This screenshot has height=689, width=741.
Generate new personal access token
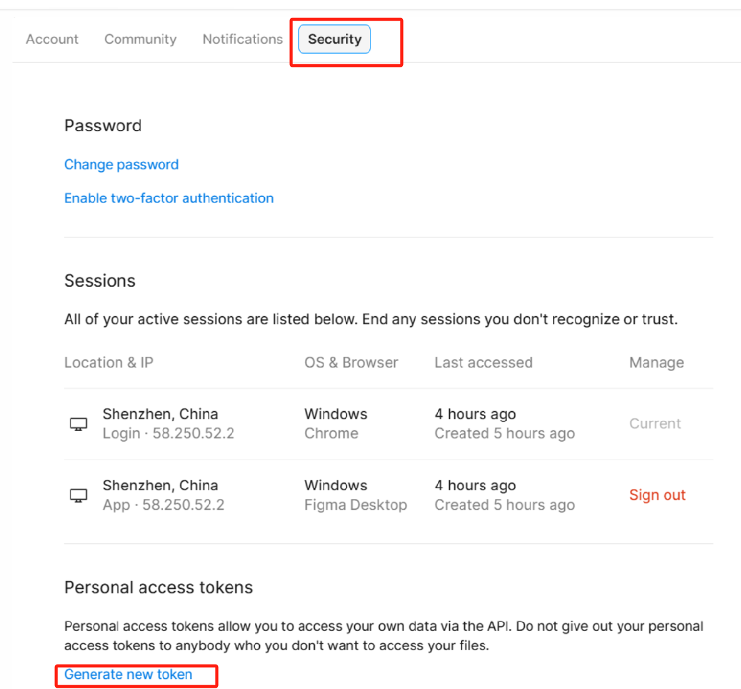coord(128,675)
